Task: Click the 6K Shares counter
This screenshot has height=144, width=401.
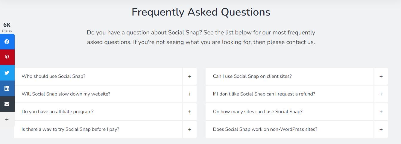Action: [7, 27]
